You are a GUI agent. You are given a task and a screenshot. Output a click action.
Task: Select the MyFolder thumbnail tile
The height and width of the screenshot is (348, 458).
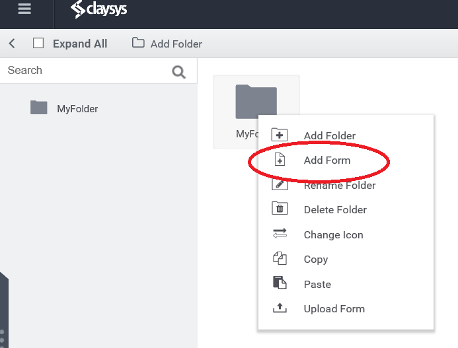[x=256, y=112]
